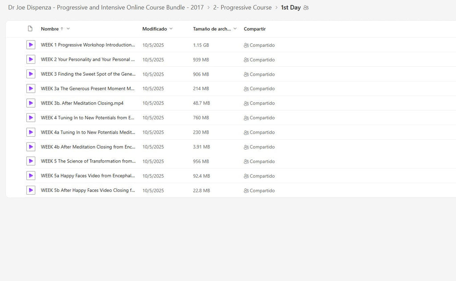Click shared people icon next to 1st Day
Screen dimensions: 456x281
point(306,8)
